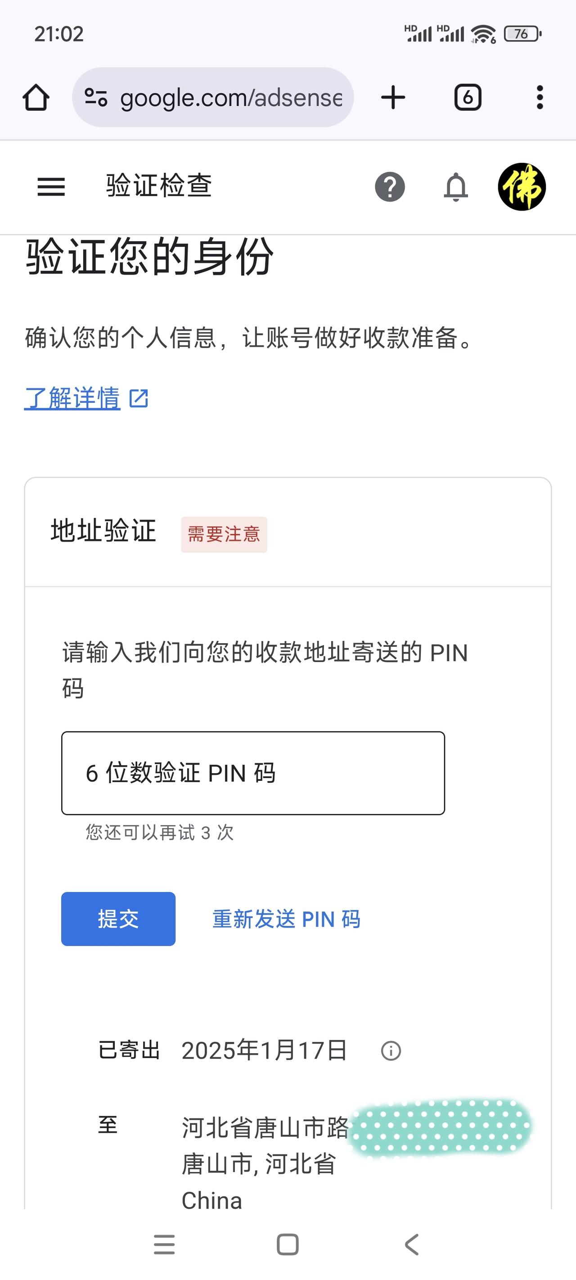Screen dimensions: 576x1280
Task: Click the info icon next to 2025年1月17日
Action: (x=391, y=1051)
